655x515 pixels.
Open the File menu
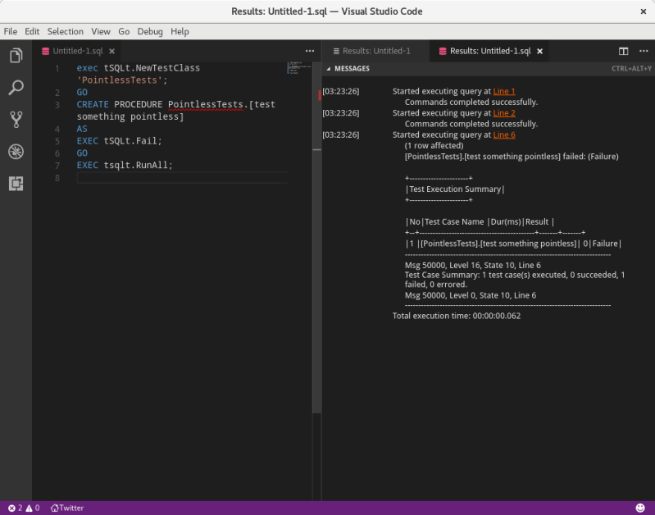click(11, 31)
